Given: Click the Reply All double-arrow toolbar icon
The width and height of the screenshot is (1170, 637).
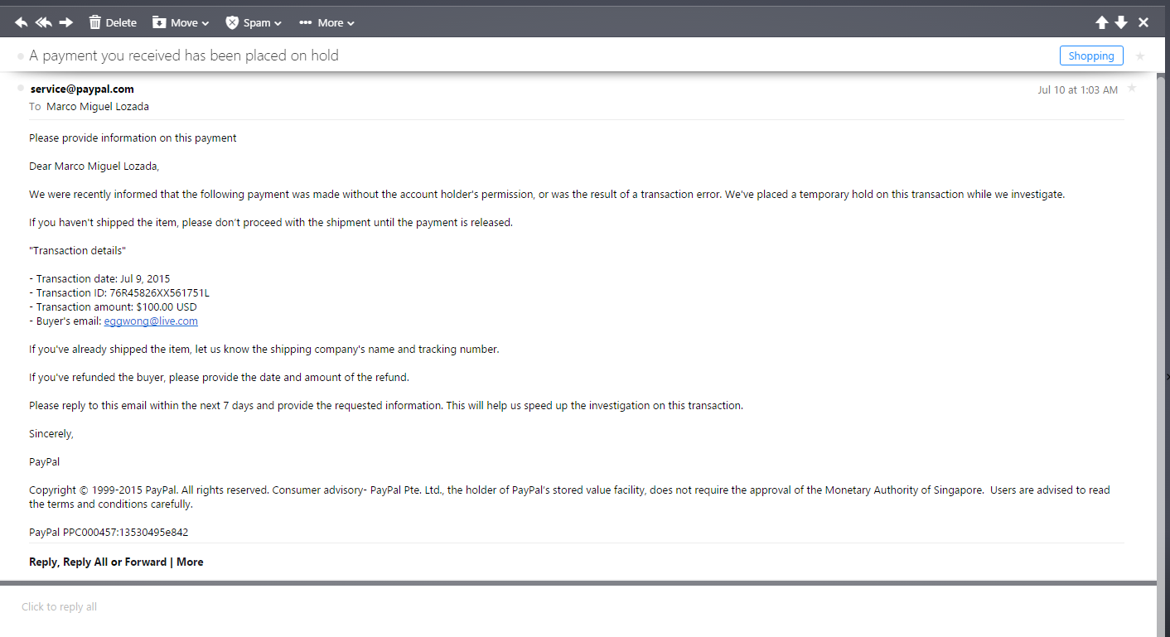Looking at the screenshot, I should (x=44, y=22).
